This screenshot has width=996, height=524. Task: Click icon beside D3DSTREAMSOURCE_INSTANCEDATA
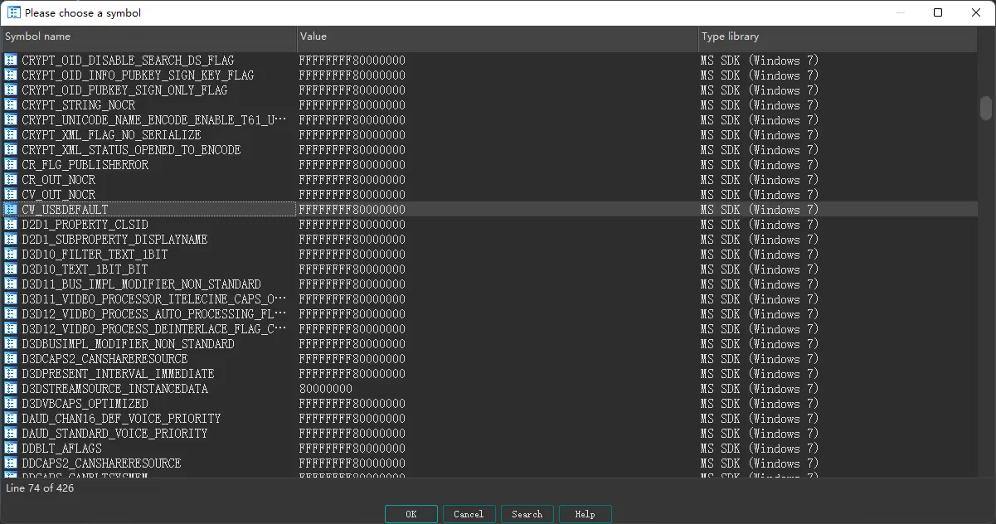click(x=11, y=389)
